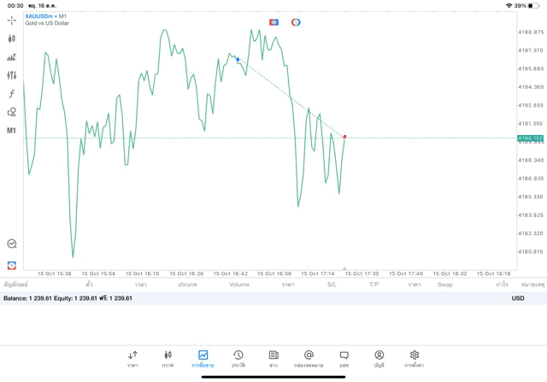547x382 pixels.
Task: Activate the crosshair cursor tool
Action: pos(12,20)
